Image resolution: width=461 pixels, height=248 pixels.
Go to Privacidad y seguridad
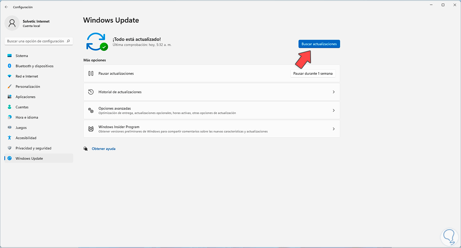[x=39, y=148]
